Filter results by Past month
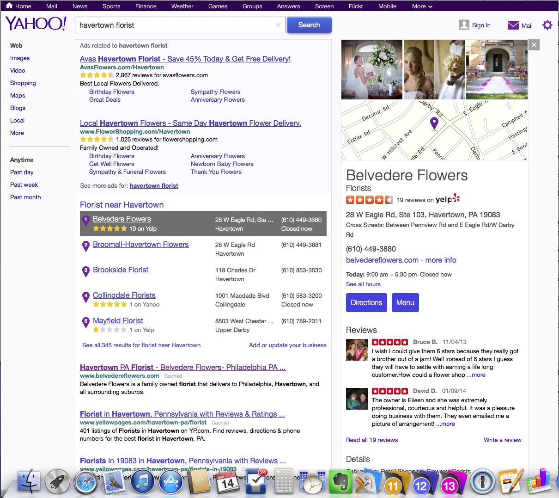This screenshot has width=559, height=498. point(25,197)
